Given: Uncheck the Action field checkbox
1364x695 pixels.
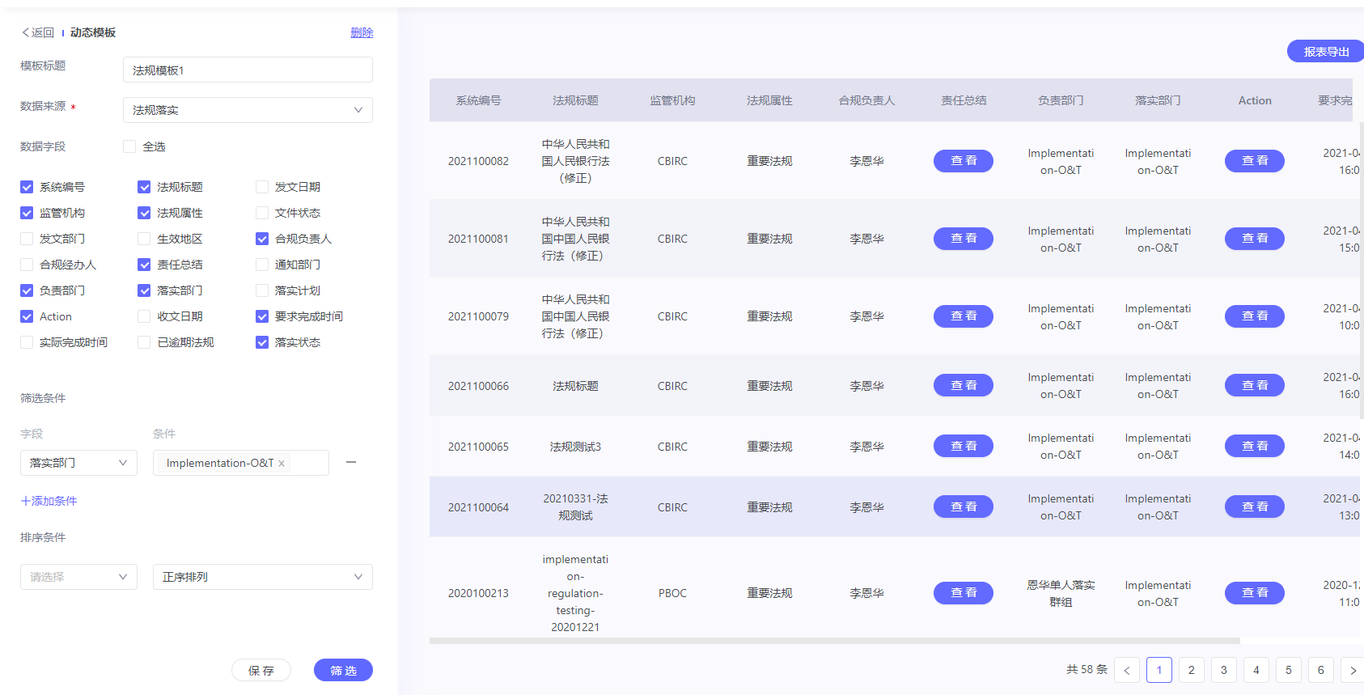Looking at the screenshot, I should click(x=27, y=316).
